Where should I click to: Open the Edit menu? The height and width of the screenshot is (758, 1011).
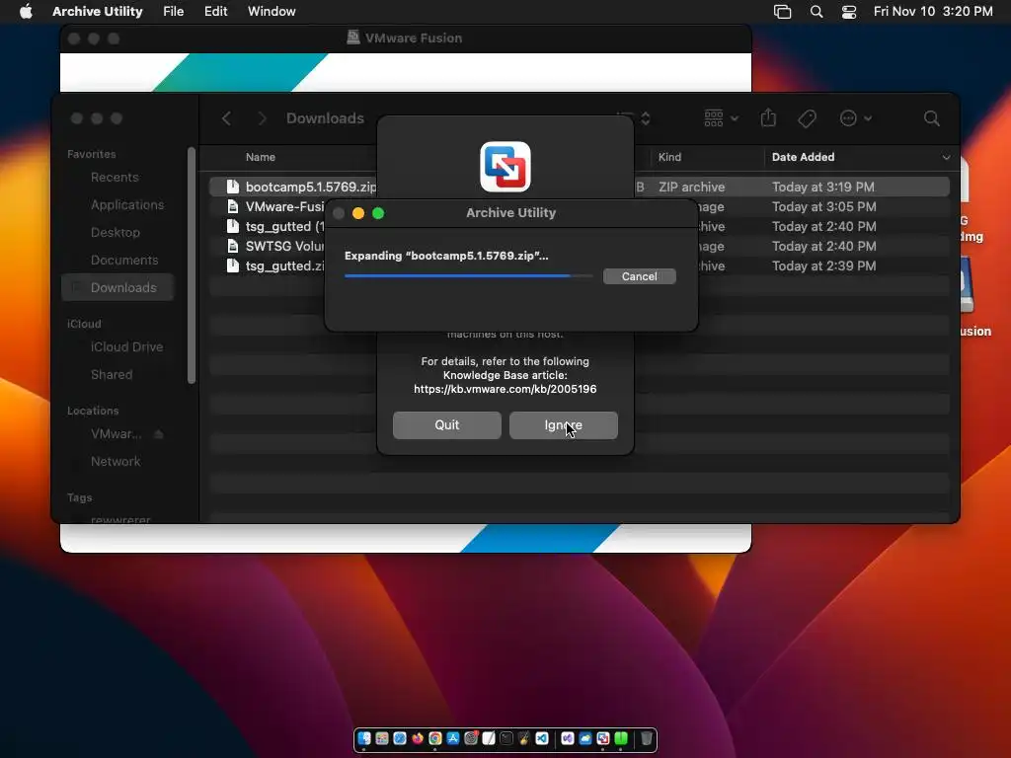click(215, 12)
